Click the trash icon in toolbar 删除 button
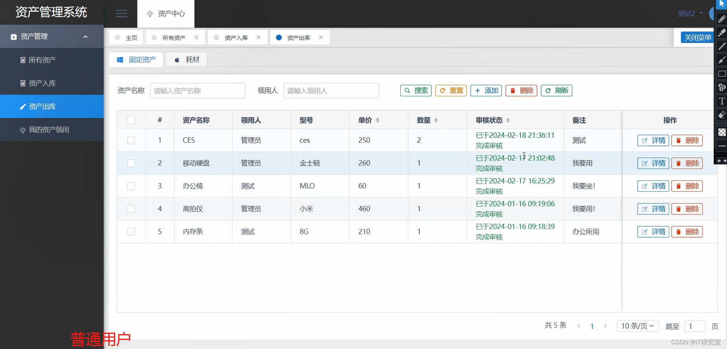Screen dimensions: 727x349 tap(512, 91)
